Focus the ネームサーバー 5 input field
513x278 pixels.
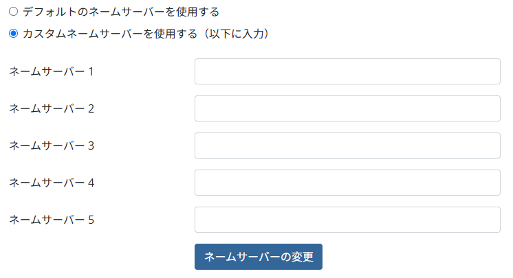point(347,220)
